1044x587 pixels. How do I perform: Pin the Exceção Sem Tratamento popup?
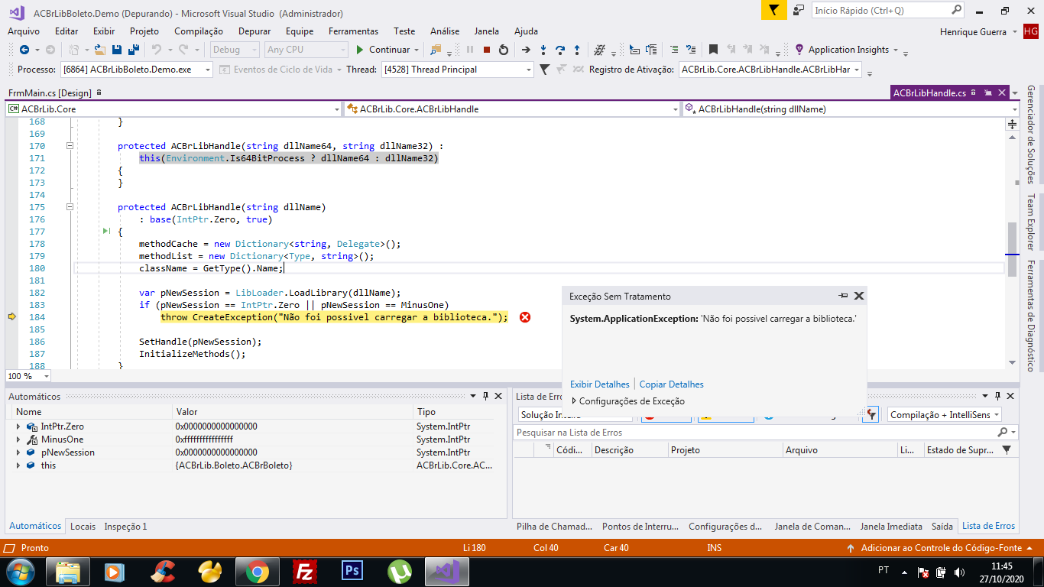(x=843, y=296)
